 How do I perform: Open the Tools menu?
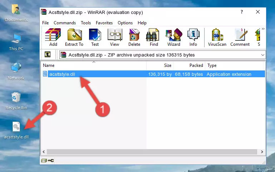pyautogui.click(x=86, y=23)
